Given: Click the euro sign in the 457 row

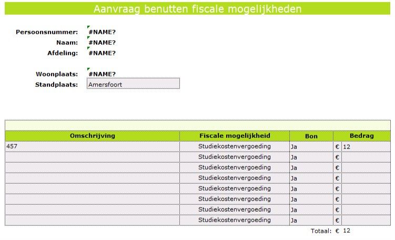Looking at the screenshot, I should [337, 147].
